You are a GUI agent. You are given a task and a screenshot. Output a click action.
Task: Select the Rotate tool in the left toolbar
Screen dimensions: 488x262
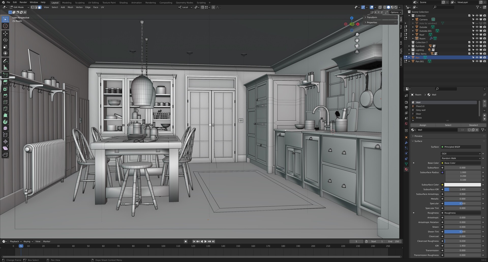click(x=5, y=40)
